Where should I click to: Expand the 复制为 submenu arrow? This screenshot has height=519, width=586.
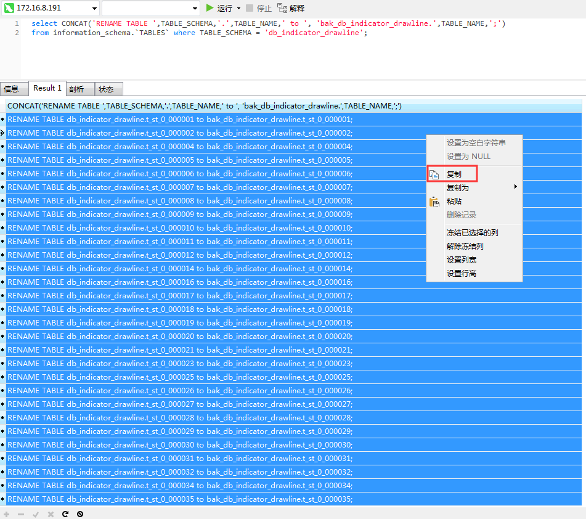(x=516, y=187)
